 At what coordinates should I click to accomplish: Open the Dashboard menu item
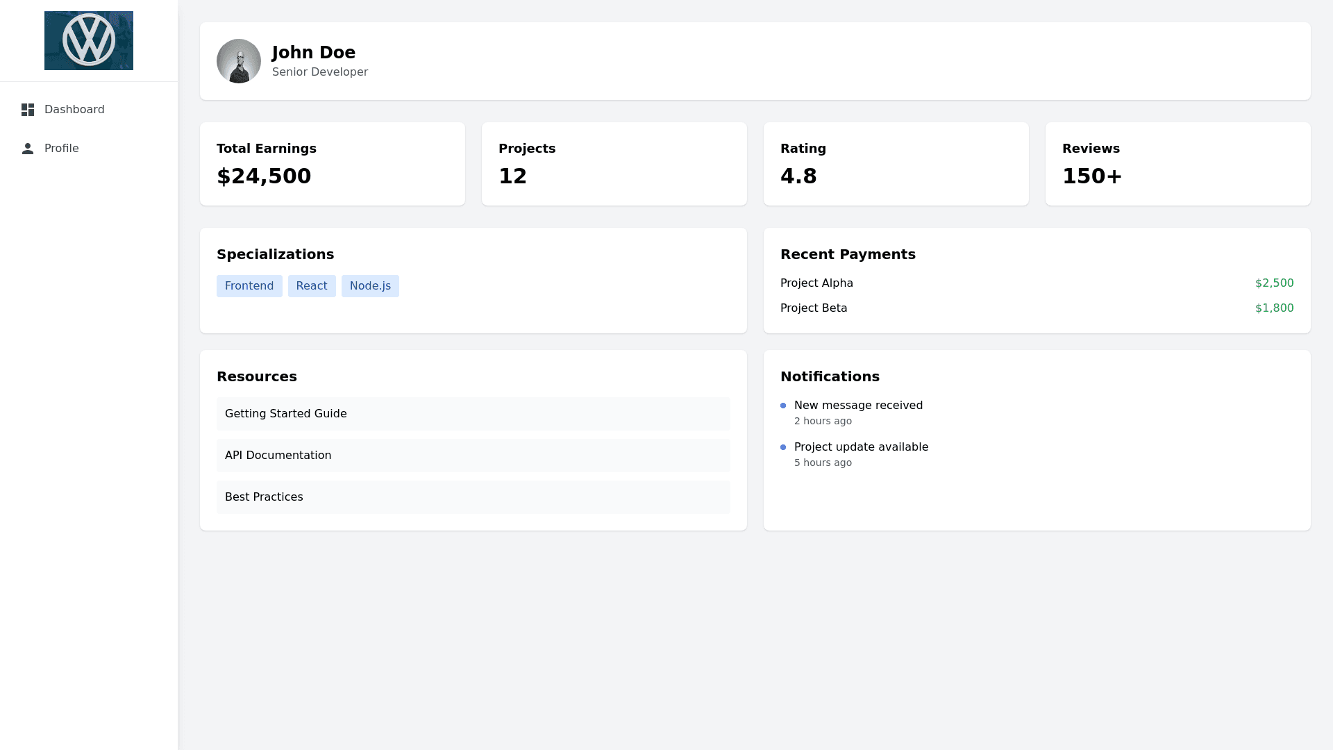click(74, 110)
